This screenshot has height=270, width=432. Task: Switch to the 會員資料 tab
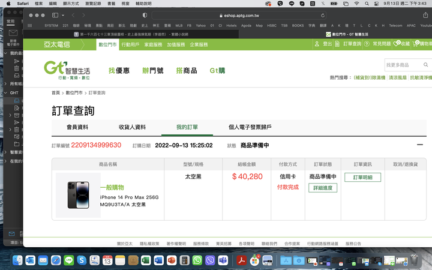[x=77, y=127]
